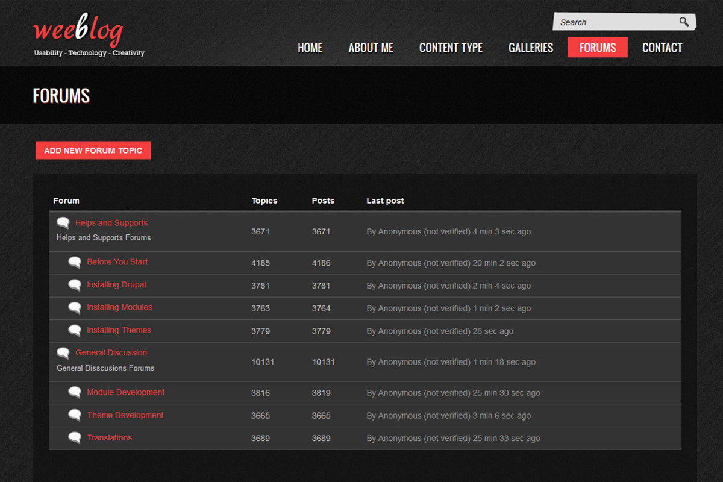
Task: Click the speech bubble icon next to Installing Modules
Action: (x=75, y=308)
